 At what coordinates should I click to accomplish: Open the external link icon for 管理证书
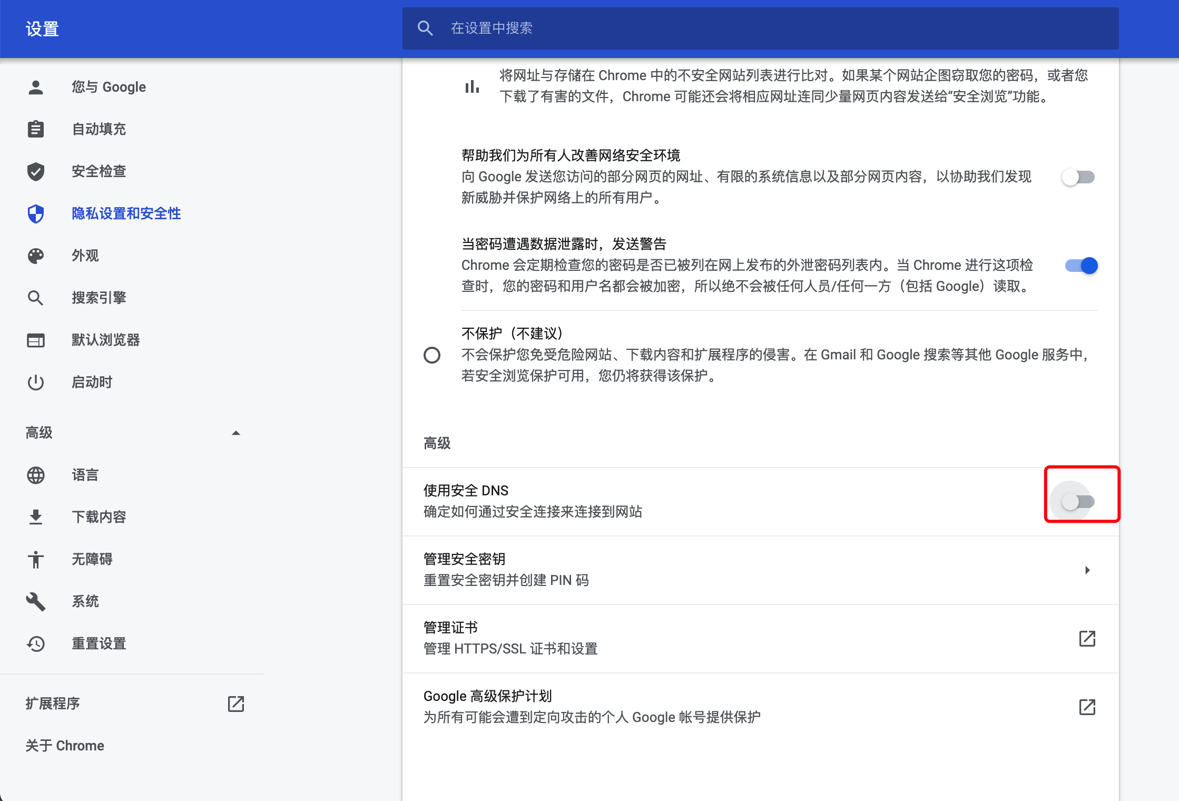click(1087, 639)
